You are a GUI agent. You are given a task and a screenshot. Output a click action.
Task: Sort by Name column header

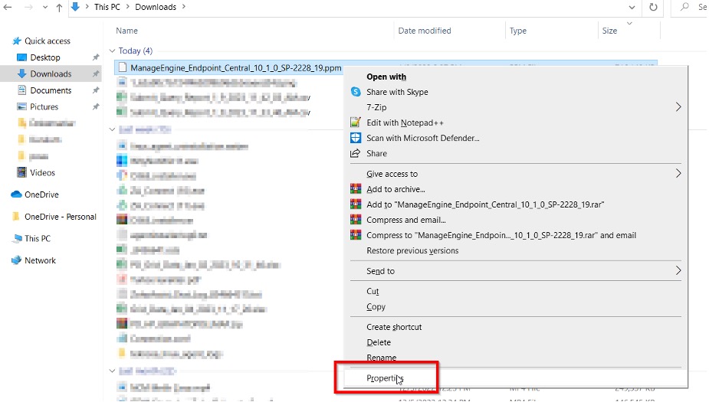pos(126,31)
